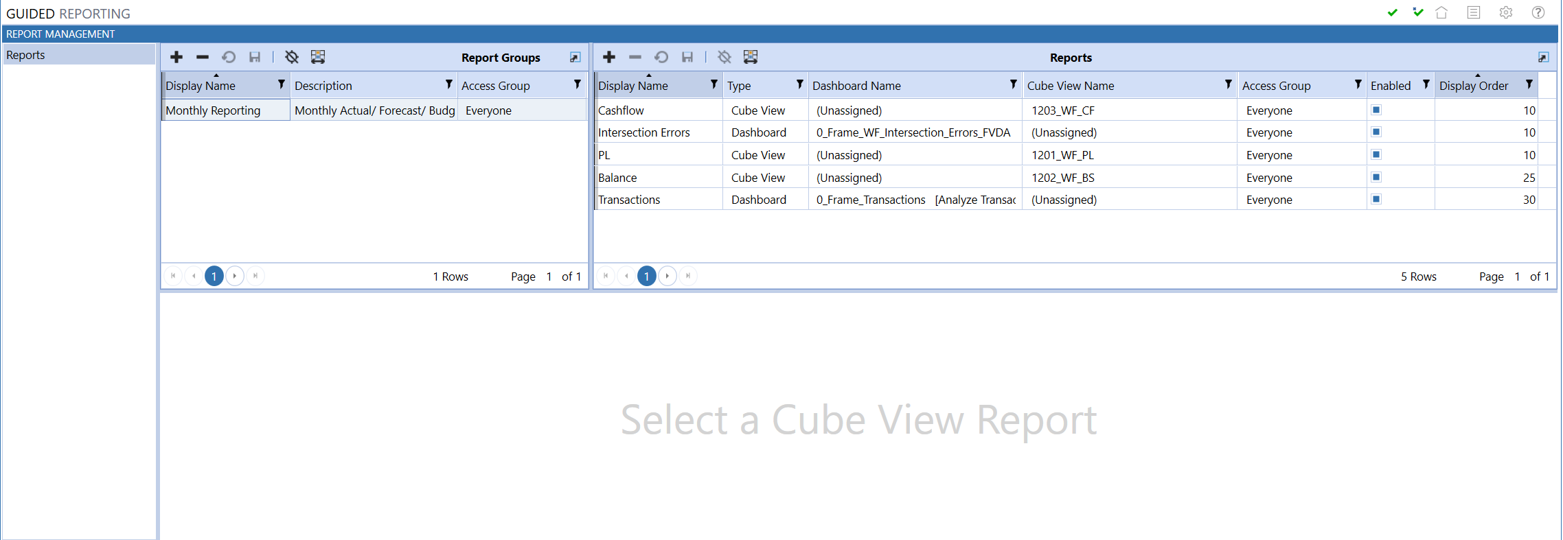
Task: Go to first page in Reports pager
Action: click(606, 276)
